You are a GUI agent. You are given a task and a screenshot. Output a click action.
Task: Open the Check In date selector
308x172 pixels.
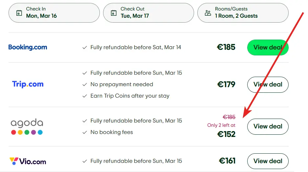(54, 13)
